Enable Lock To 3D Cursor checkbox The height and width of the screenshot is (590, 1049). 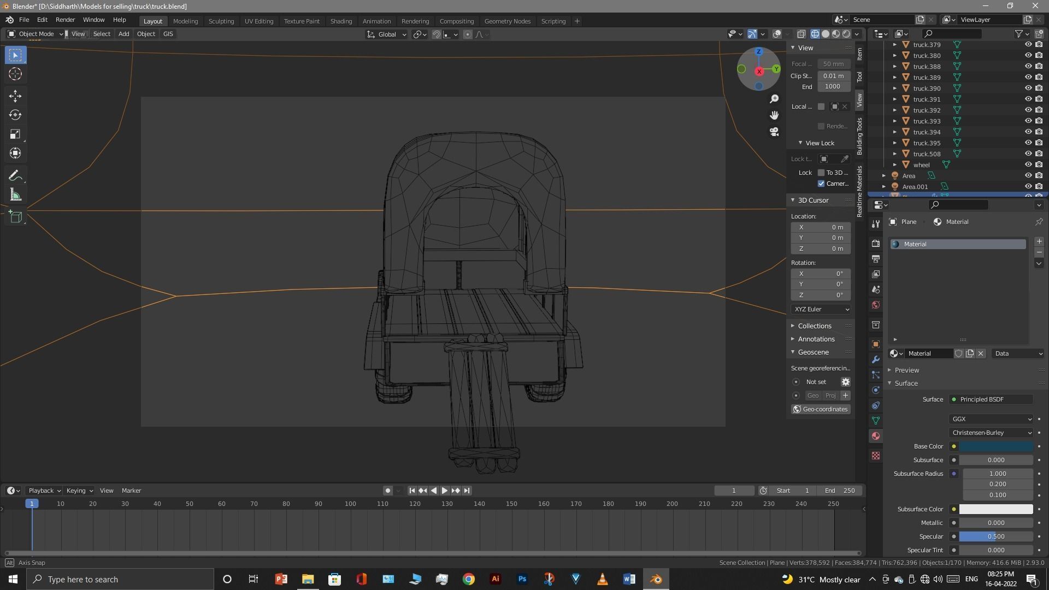click(x=821, y=173)
